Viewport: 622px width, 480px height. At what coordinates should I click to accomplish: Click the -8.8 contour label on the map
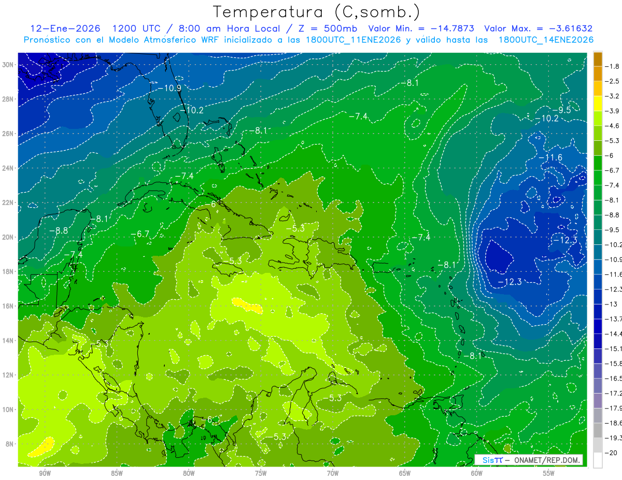coord(58,230)
